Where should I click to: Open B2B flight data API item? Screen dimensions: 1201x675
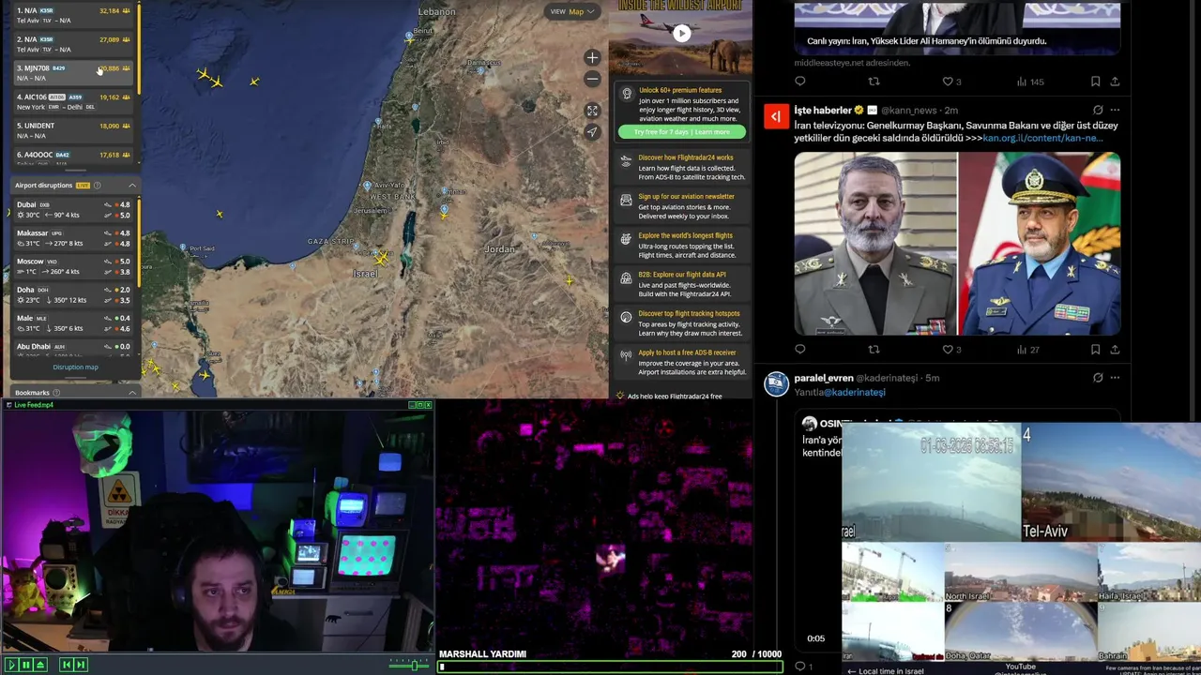[682, 284]
